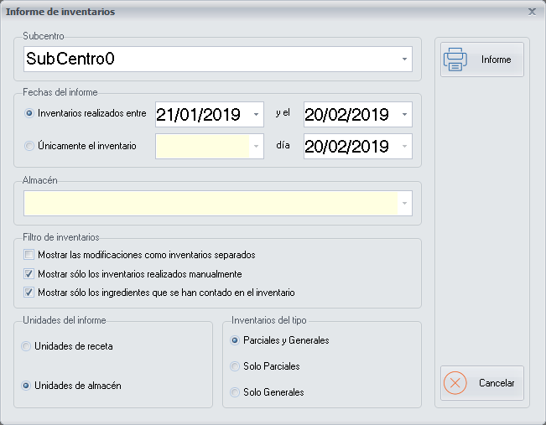Screen dimensions: 546x425
Task: Close the Informe de inventarios dialog
Action: tap(532, 12)
